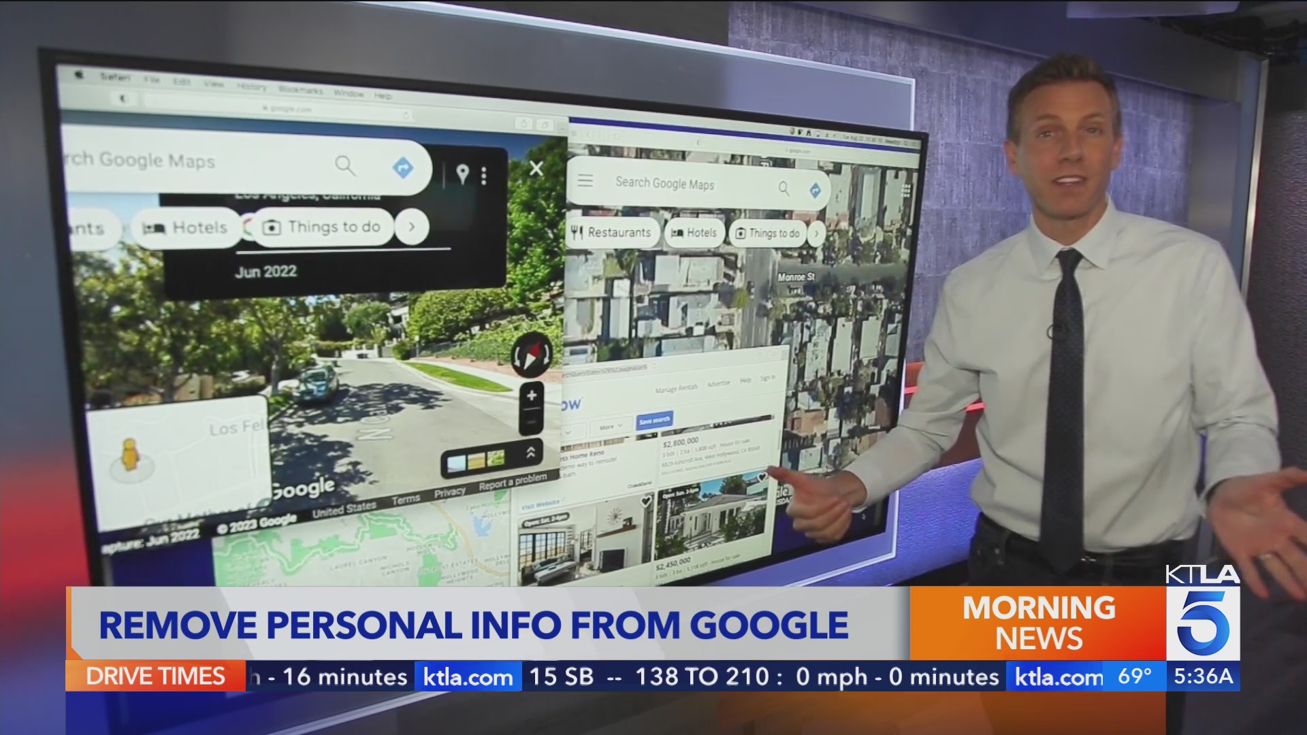Open the hamburger menu in the right Maps window
Image resolution: width=1307 pixels, height=735 pixels.
pyautogui.click(x=585, y=180)
